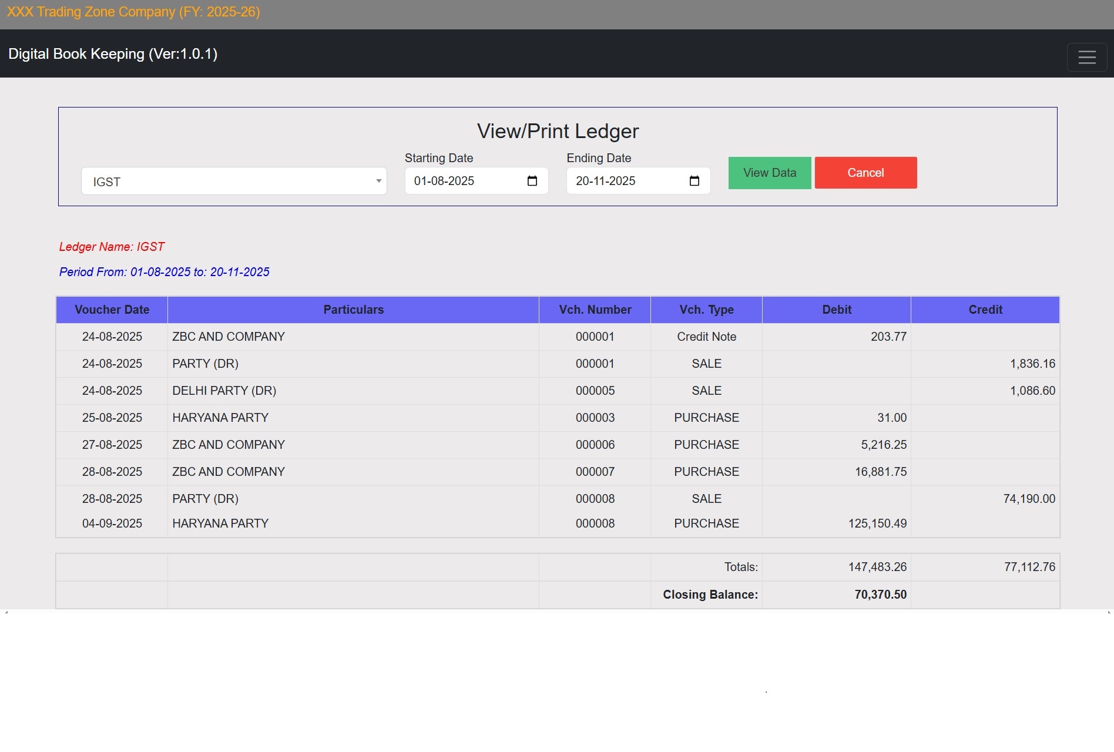The image size is (1114, 752).
Task: Click the Voucher Date column header
Action: (x=112, y=310)
